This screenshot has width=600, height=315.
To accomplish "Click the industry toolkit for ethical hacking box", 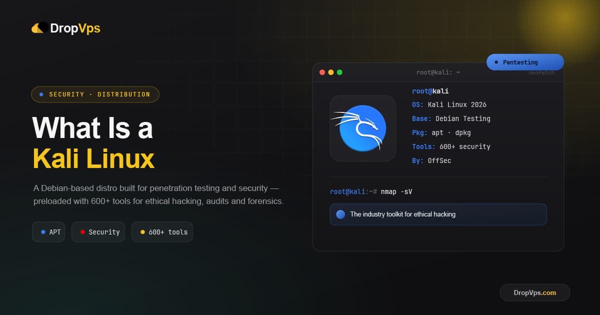I will click(438, 214).
